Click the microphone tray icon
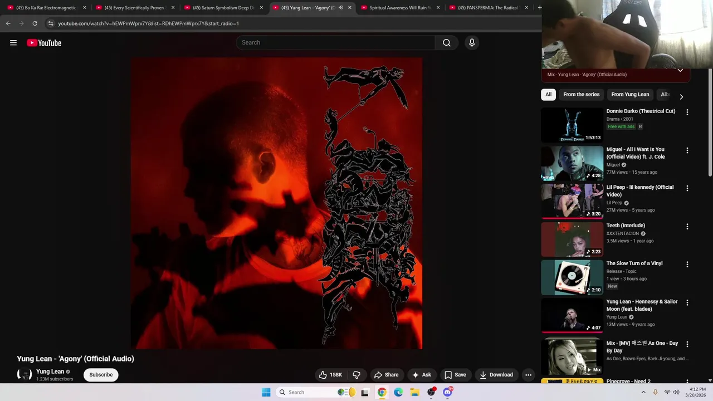 coord(655,392)
